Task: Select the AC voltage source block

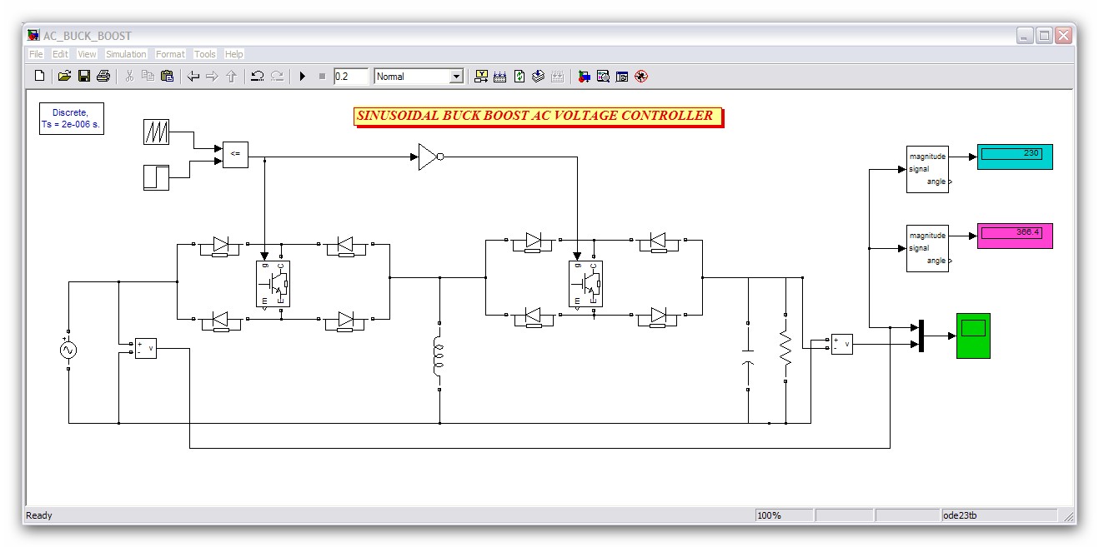Action: pyautogui.click(x=68, y=351)
